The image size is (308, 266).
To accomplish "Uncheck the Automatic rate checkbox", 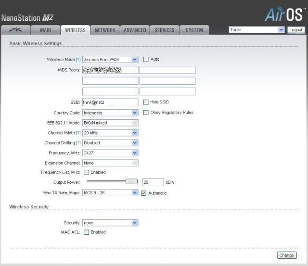I will [143, 193].
